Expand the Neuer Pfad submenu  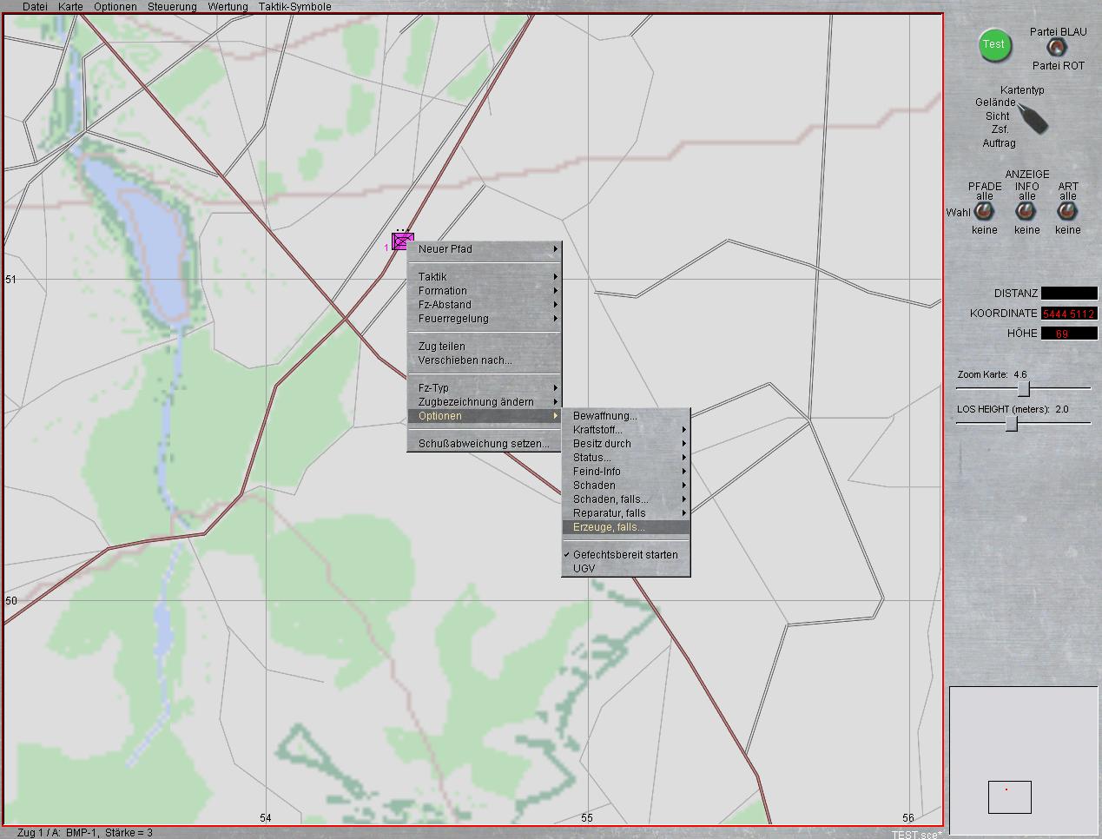tap(485, 249)
